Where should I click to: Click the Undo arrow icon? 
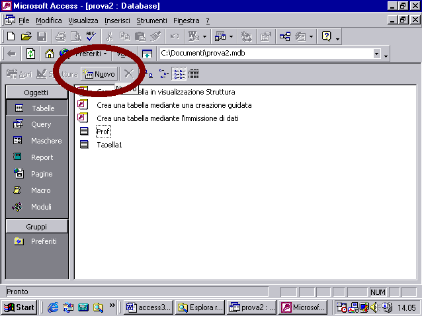click(x=175, y=36)
